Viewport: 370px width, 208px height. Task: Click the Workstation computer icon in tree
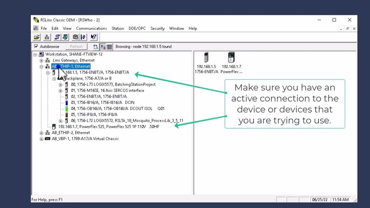41,54
